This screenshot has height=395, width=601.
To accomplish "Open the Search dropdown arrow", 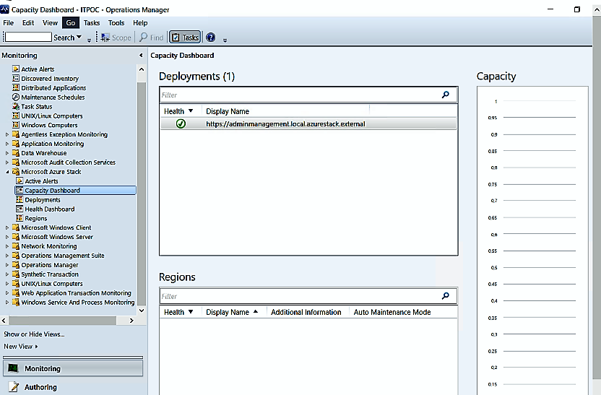I will coord(79,38).
